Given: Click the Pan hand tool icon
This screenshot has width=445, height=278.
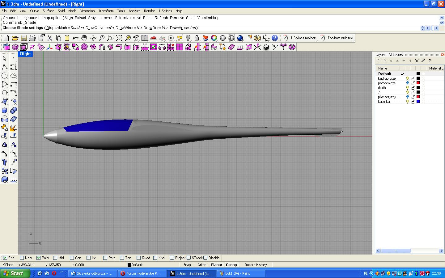Looking at the screenshot, I should point(84,38).
